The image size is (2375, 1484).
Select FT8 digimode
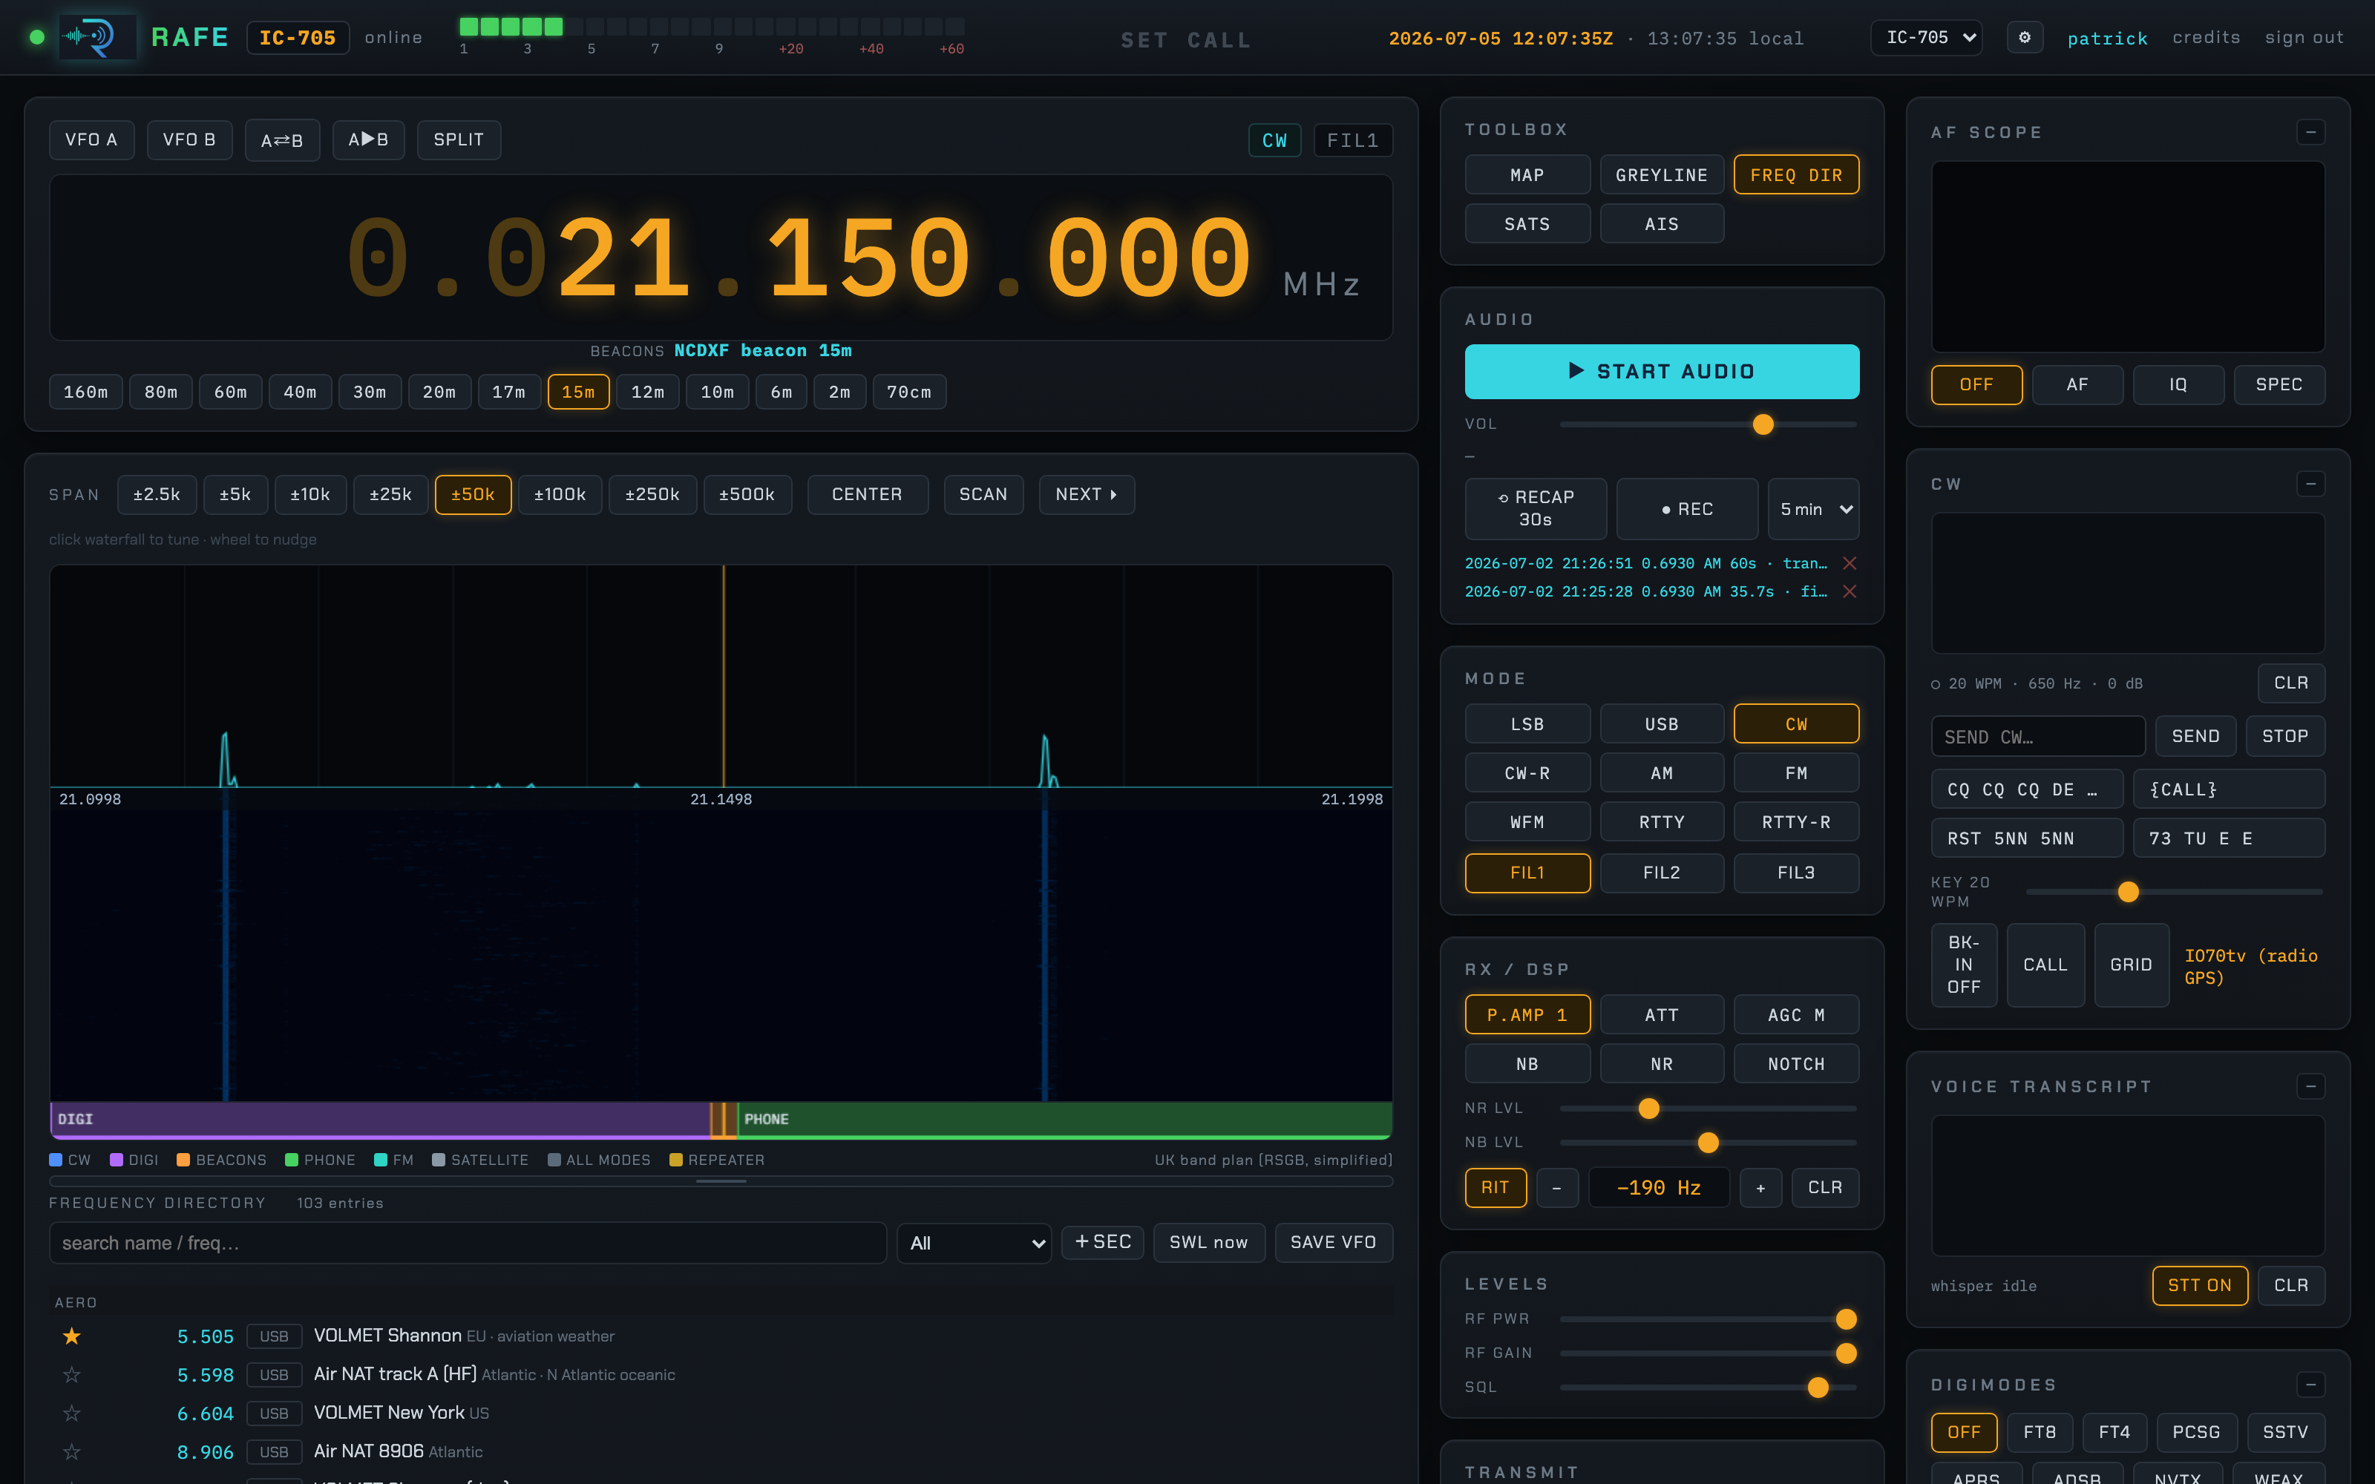coord(2040,1432)
